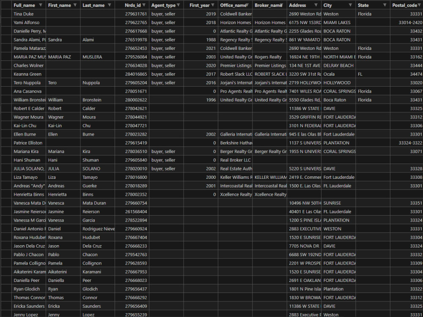The width and height of the screenshot is (423, 317).
Task: Open the First_year column filter icon
Action: pos(213,5)
